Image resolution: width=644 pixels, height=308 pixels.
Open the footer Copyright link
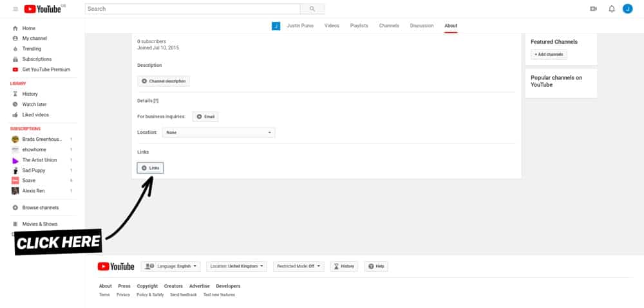(147, 286)
